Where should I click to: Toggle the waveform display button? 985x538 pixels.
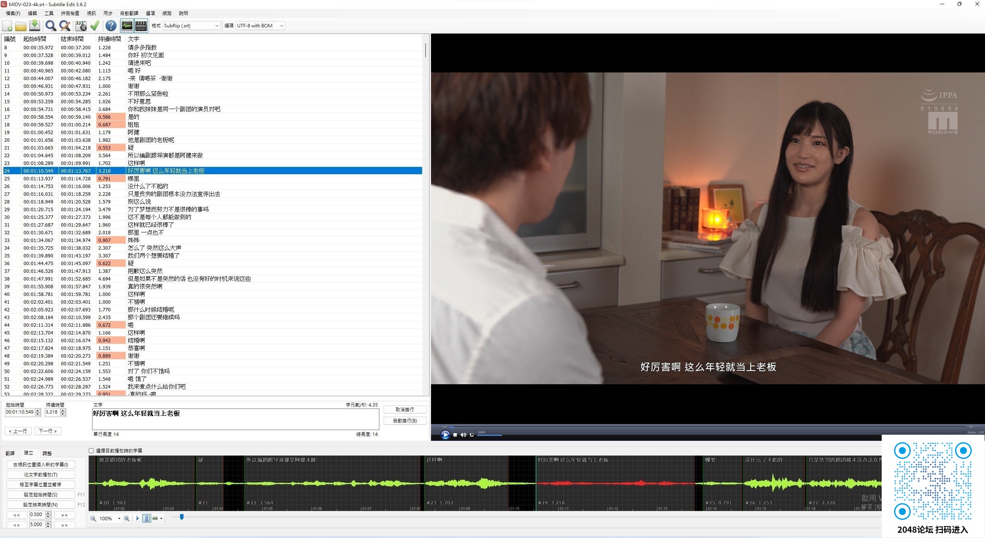tap(127, 26)
